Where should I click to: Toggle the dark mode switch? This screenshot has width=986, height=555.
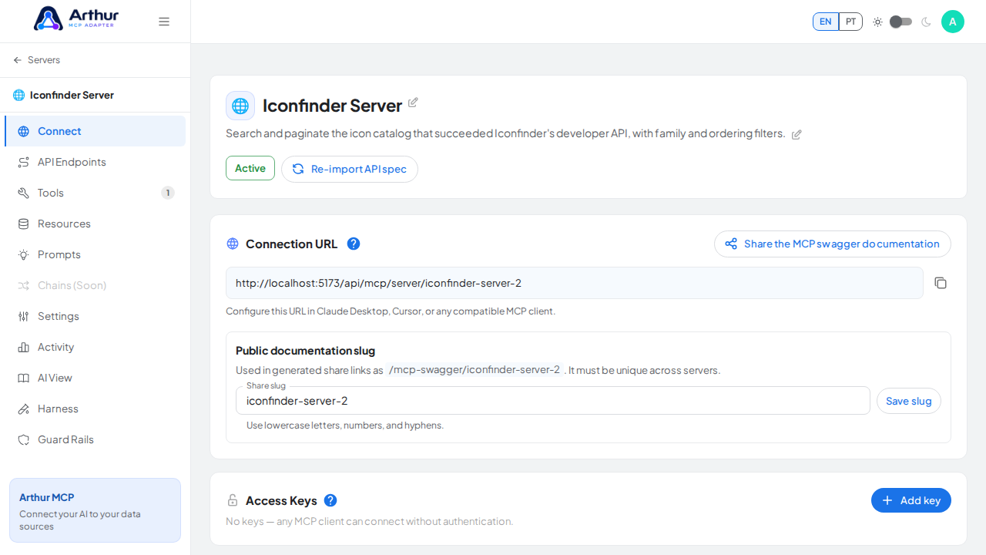(900, 22)
